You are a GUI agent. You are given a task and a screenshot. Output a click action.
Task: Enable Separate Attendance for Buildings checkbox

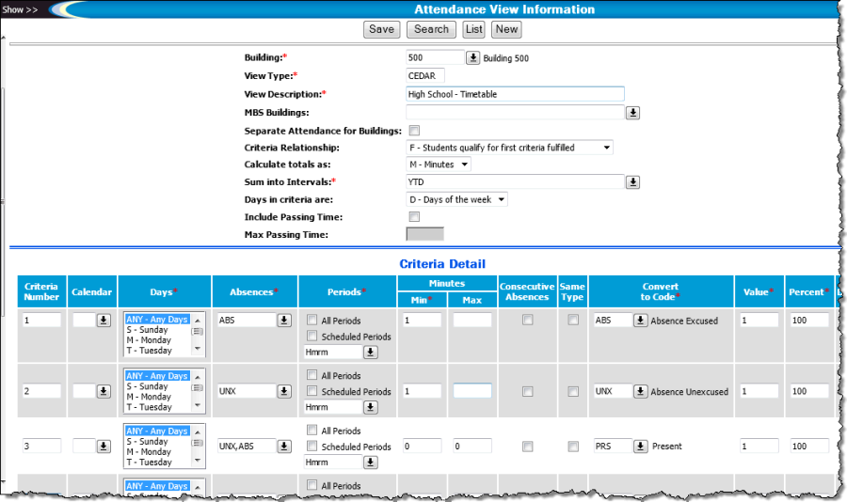pyautogui.click(x=414, y=131)
